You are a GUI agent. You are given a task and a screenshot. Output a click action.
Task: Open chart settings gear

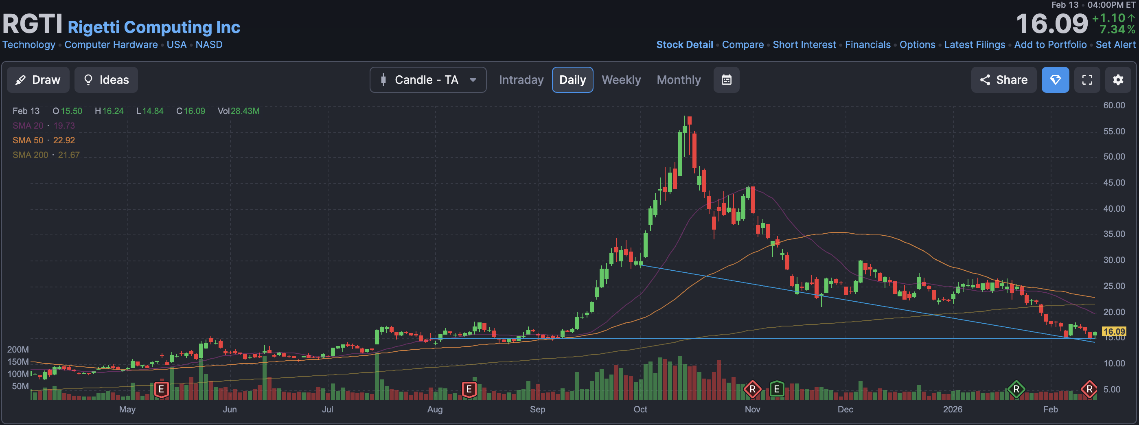pyautogui.click(x=1118, y=80)
